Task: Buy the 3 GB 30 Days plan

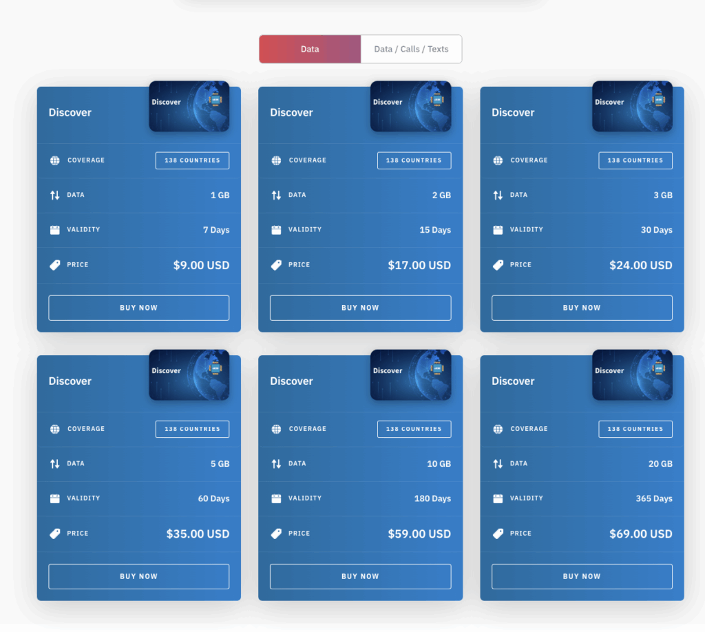Action: [582, 308]
